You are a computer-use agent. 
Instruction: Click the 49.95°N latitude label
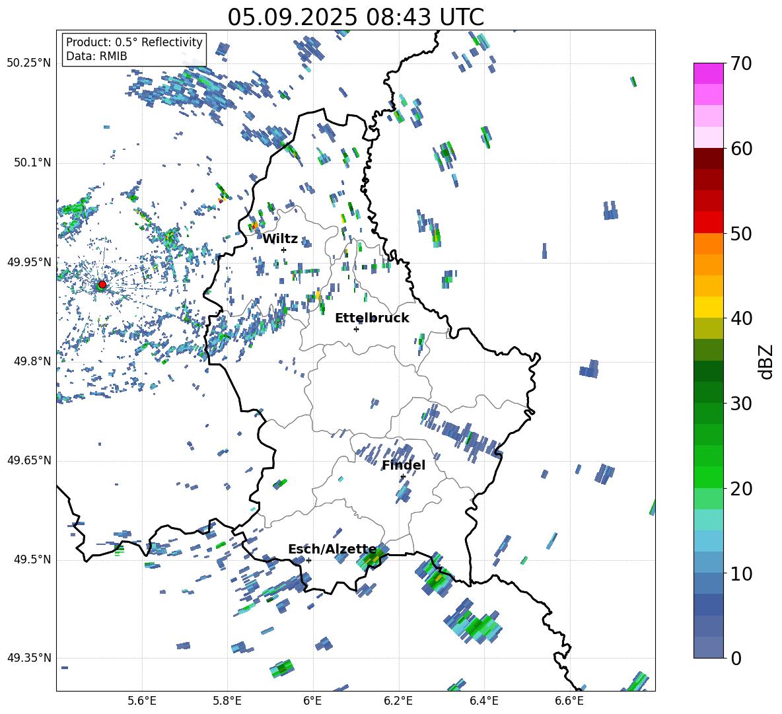point(29,262)
